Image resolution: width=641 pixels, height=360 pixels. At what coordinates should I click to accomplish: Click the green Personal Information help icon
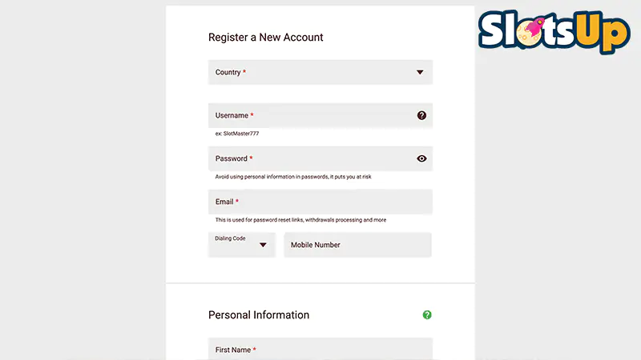point(427,314)
